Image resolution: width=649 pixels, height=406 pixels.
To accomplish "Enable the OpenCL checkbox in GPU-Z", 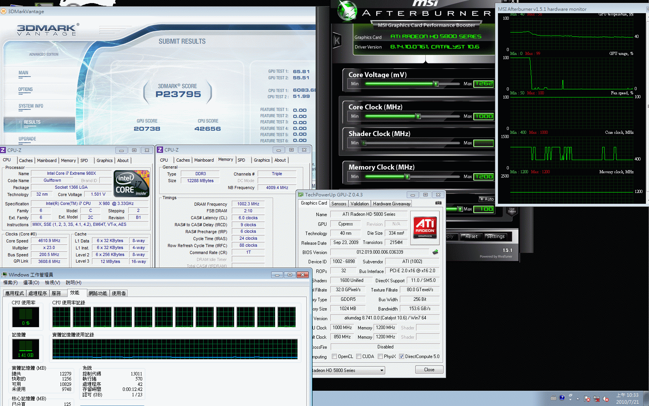I will pos(335,357).
